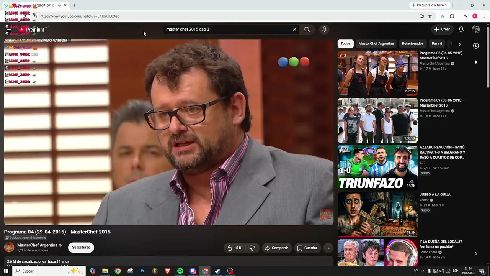Click the Crear button
The height and width of the screenshot is (276, 490).
[442, 30]
